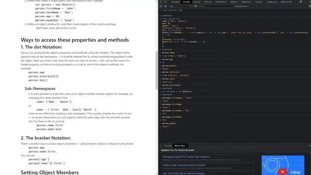This screenshot has width=311, height=175.
Task: Open the 'top' JavaScript context dropdown
Action: [180, 6]
